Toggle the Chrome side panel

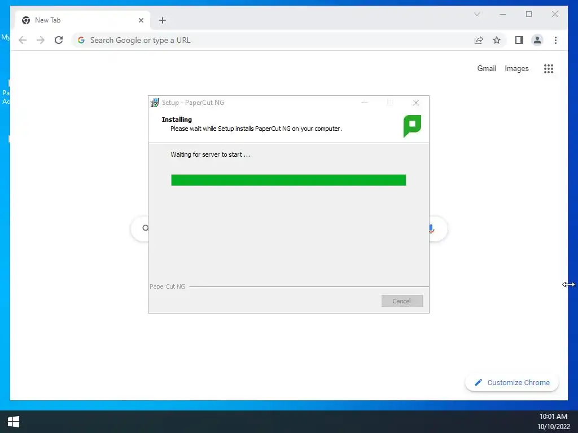(519, 40)
